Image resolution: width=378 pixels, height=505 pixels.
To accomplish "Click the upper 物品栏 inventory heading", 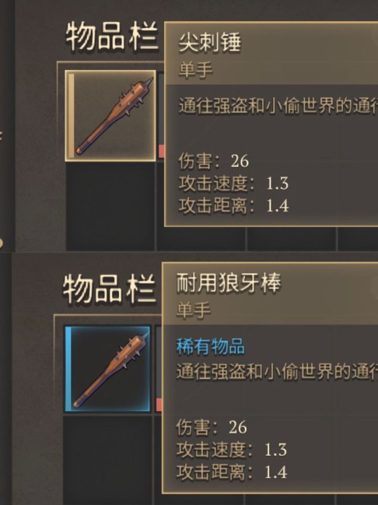I will (111, 36).
